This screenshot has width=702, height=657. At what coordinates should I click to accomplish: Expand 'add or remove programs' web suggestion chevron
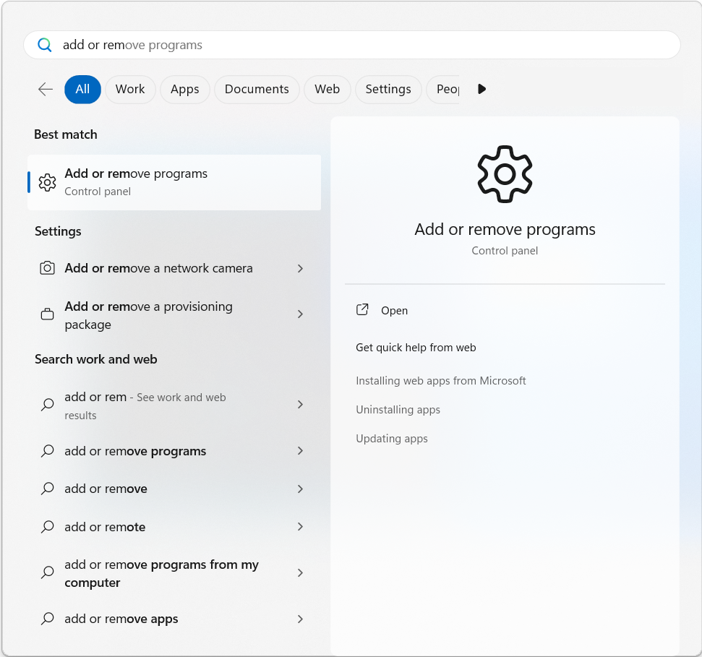tap(300, 451)
